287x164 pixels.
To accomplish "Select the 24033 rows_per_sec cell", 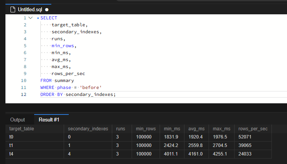I will 253,154.
